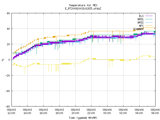The image size is (160, 120).
Task: Click the y-axis label 0
Action: coord(9,60)
